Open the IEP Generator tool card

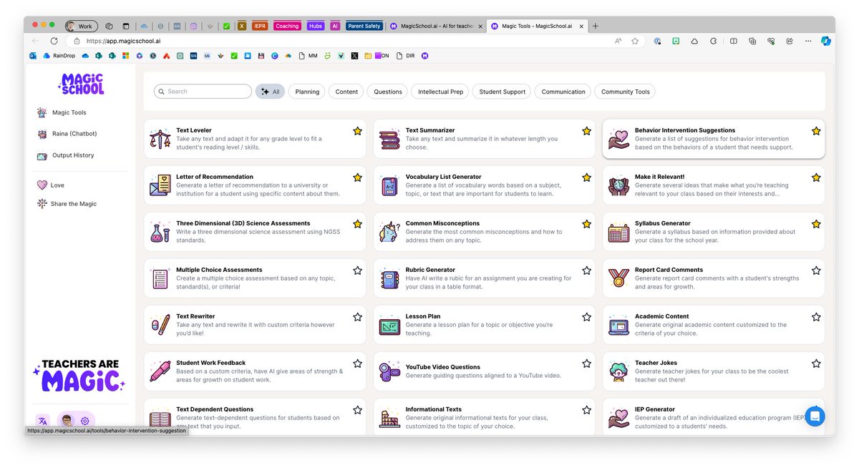[x=713, y=417]
